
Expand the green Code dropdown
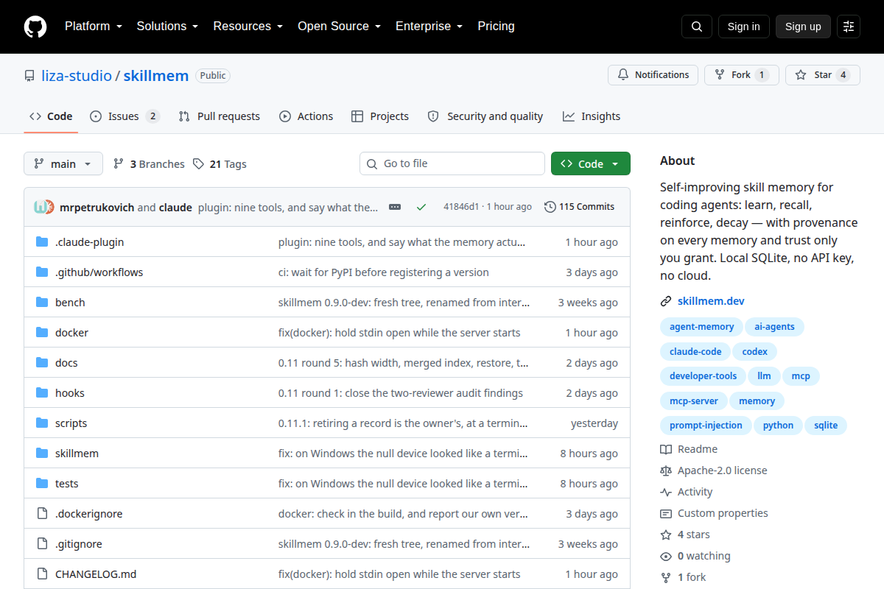pyautogui.click(x=590, y=163)
